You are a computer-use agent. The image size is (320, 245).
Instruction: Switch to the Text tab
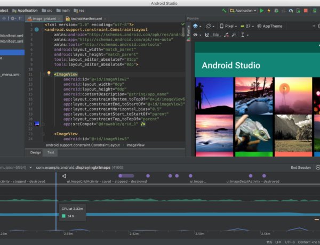click(51, 152)
